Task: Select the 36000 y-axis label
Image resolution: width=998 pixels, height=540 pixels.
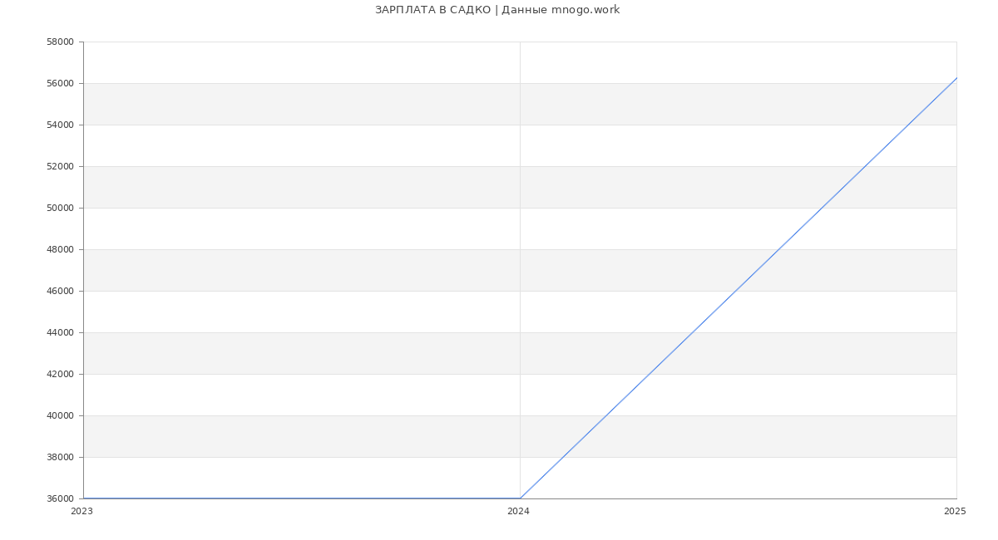Action: [x=60, y=498]
